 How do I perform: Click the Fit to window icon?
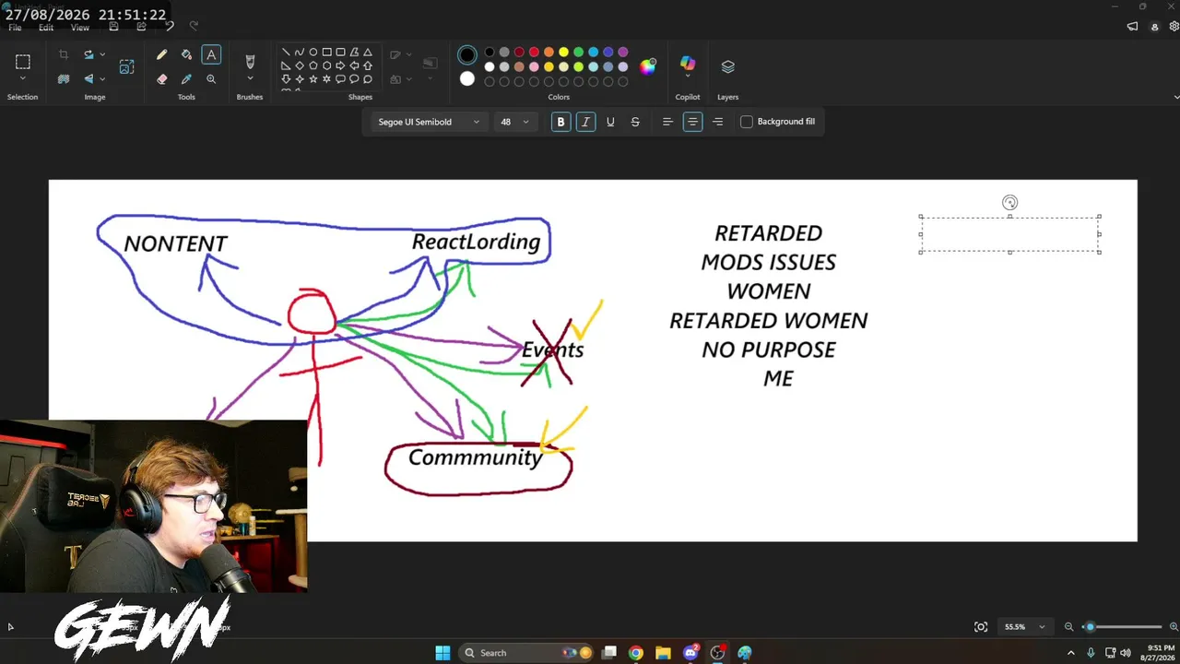(x=981, y=627)
